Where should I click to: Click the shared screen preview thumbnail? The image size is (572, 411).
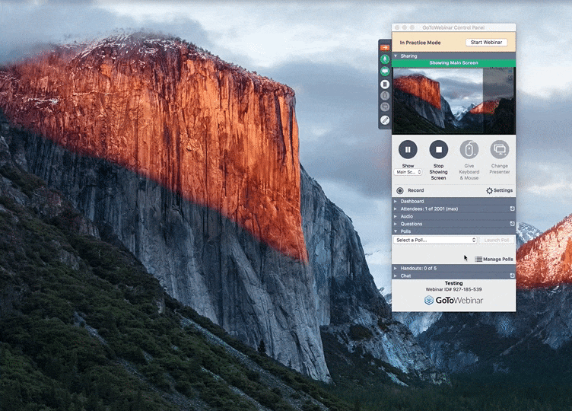453,100
